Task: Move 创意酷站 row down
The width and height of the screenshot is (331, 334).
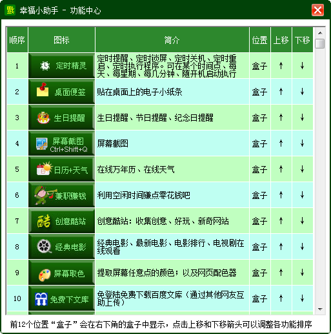Action: (x=302, y=221)
